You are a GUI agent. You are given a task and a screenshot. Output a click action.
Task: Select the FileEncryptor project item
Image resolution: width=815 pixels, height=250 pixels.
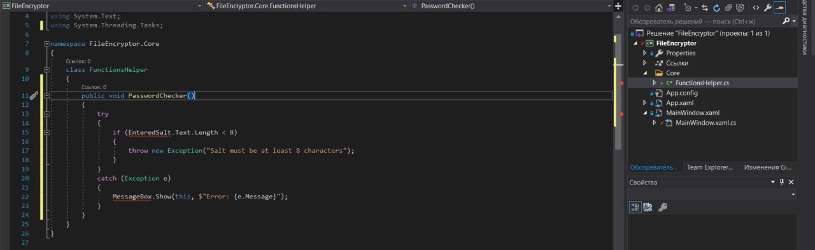point(676,43)
